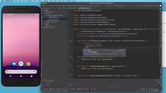This screenshot has width=166, height=93.
Task: Collapse the com.example.barometer package
Action: click(x=46, y=16)
